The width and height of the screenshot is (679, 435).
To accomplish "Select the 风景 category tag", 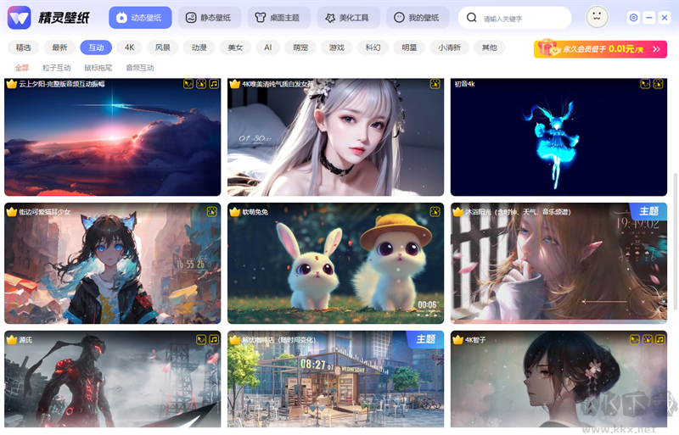I will pos(163,47).
